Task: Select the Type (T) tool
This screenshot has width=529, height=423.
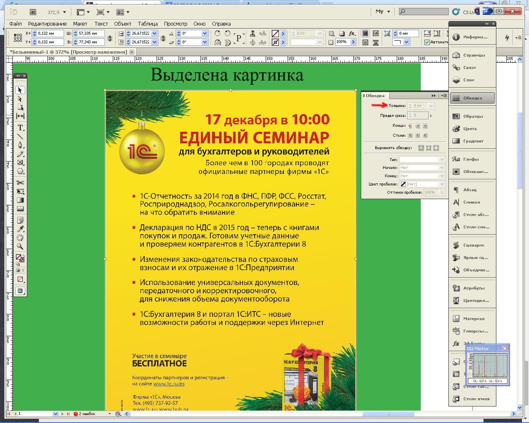Action: [x=20, y=128]
